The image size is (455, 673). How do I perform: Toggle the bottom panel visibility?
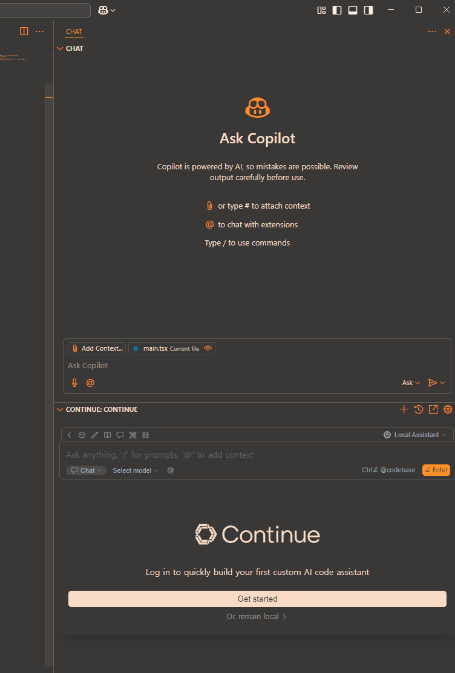(353, 10)
